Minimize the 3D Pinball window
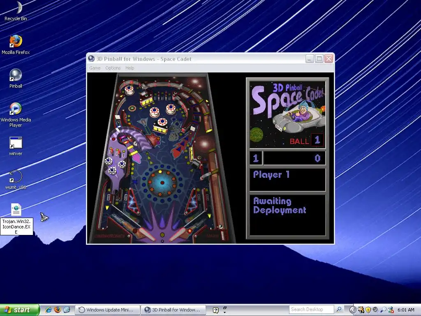 [310, 58]
